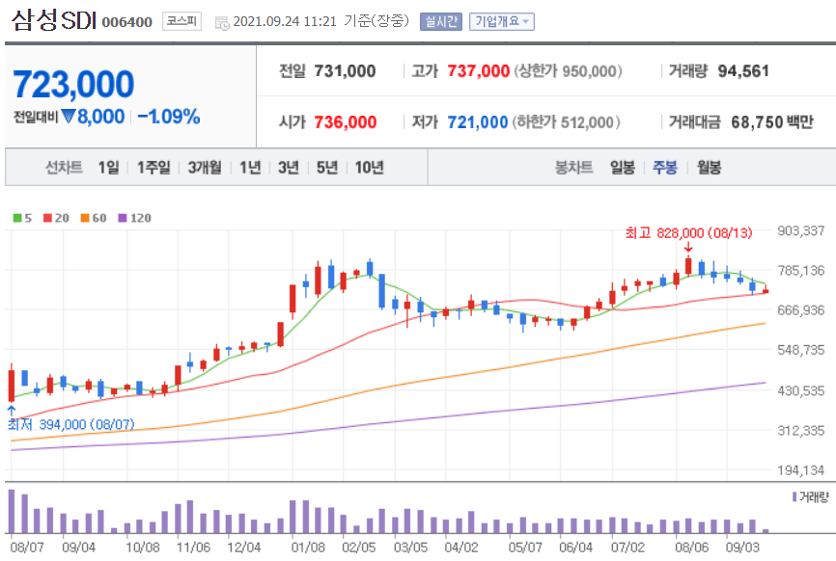Image resolution: width=836 pixels, height=561 pixels.
Task: Click the 전일 731,000 value
Action: click(345, 70)
